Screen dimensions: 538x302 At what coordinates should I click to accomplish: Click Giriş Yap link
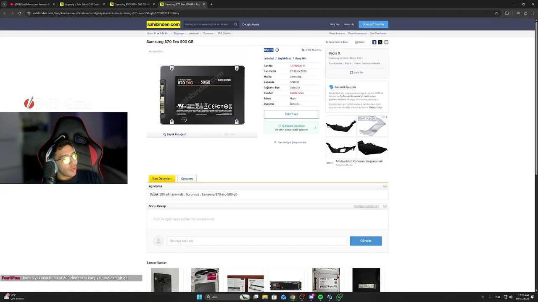tap(335, 24)
